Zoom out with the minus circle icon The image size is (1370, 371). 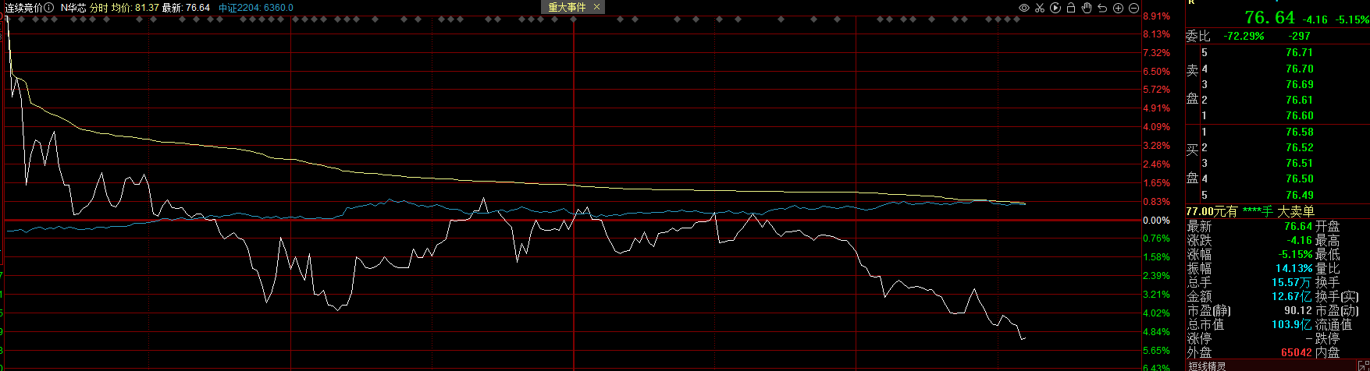(x=1133, y=8)
